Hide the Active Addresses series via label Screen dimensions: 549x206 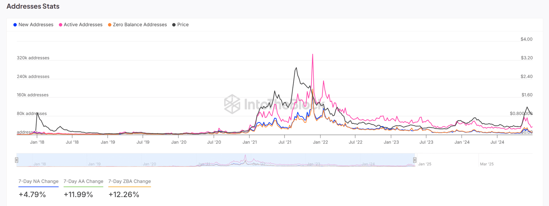(83, 25)
